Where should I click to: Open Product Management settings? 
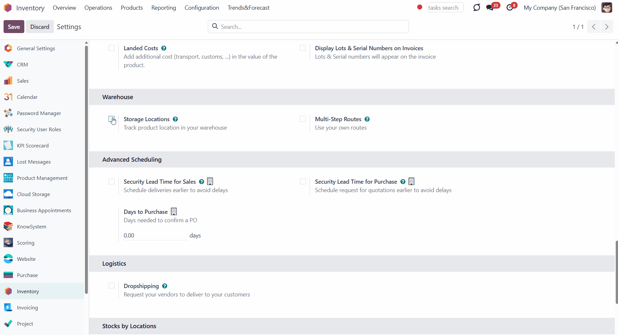pyautogui.click(x=42, y=178)
